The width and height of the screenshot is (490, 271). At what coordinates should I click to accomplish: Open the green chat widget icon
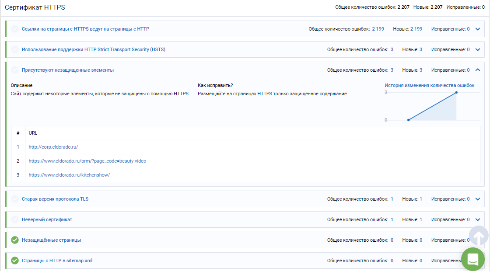473,259
